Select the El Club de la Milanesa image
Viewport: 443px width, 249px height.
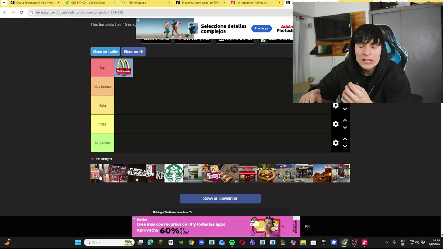137,173
